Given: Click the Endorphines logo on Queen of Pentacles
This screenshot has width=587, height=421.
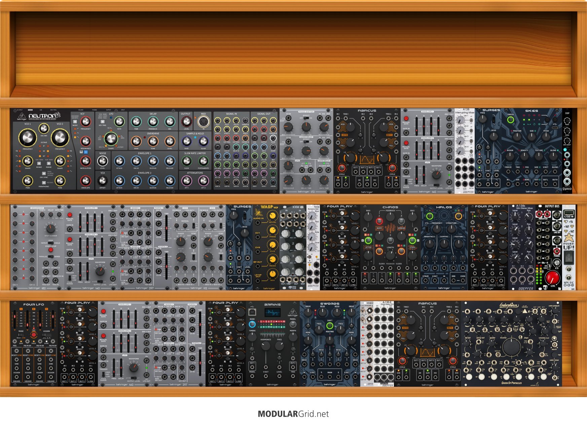Looking at the screenshot, I should (509, 305).
